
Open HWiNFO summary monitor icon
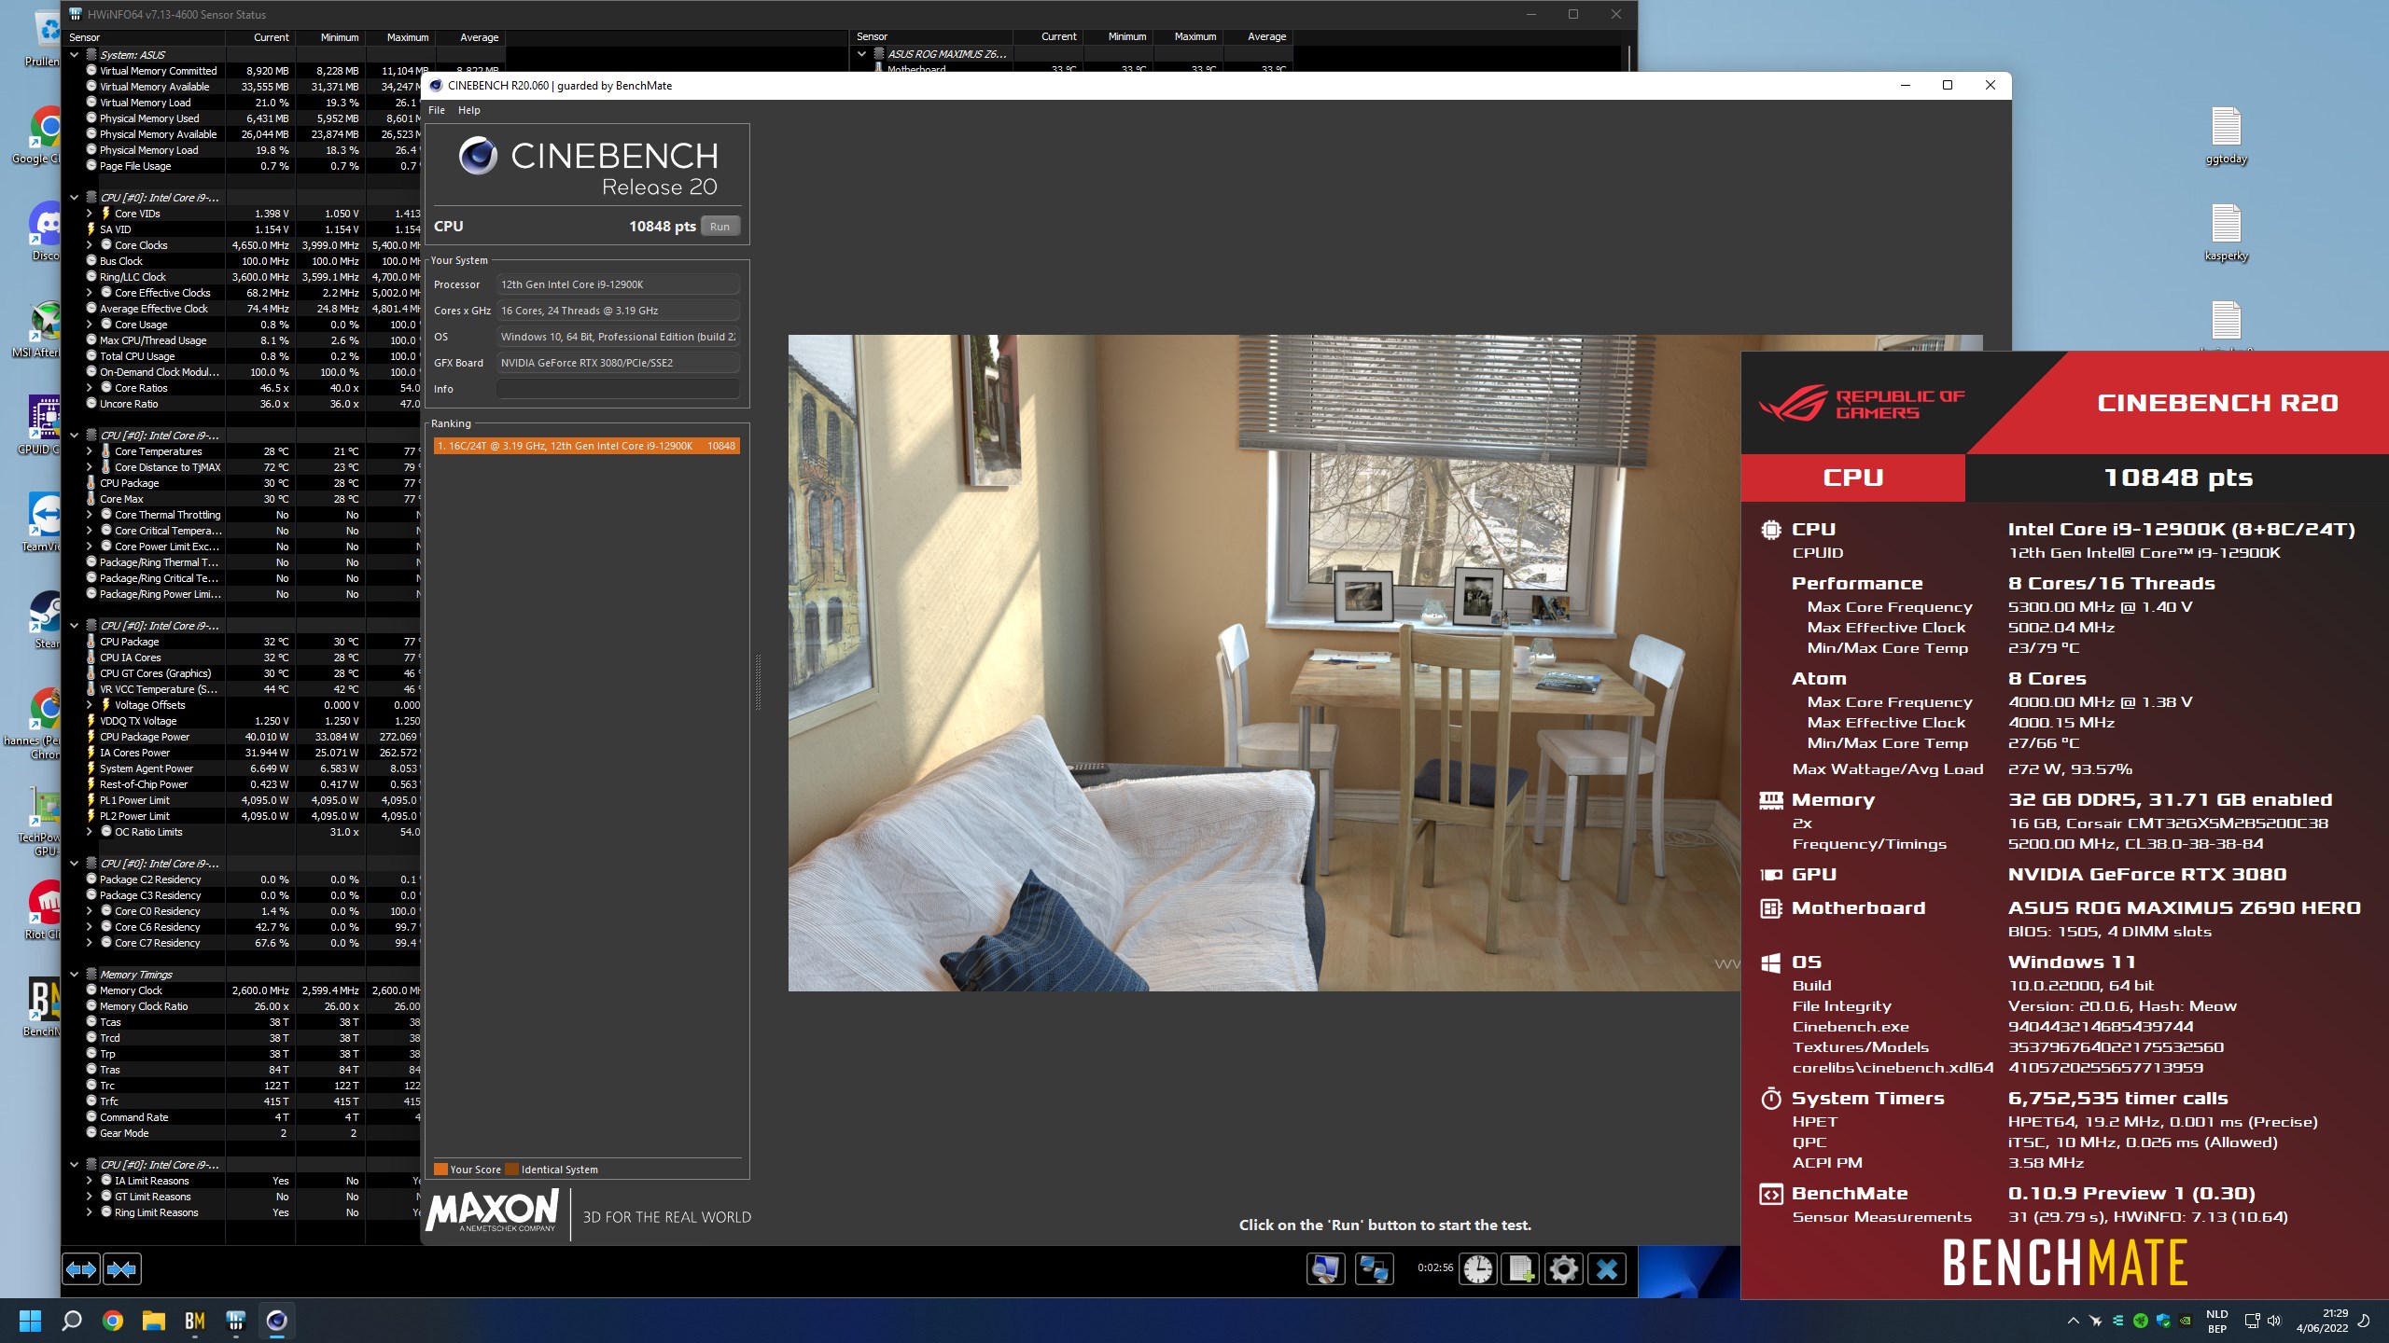click(1325, 1268)
